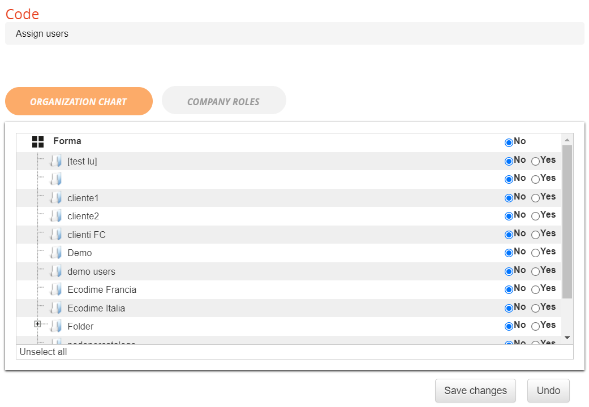This screenshot has width=589, height=407.
Task: Click the folder icon beside [test lu]
Action: tap(55, 161)
